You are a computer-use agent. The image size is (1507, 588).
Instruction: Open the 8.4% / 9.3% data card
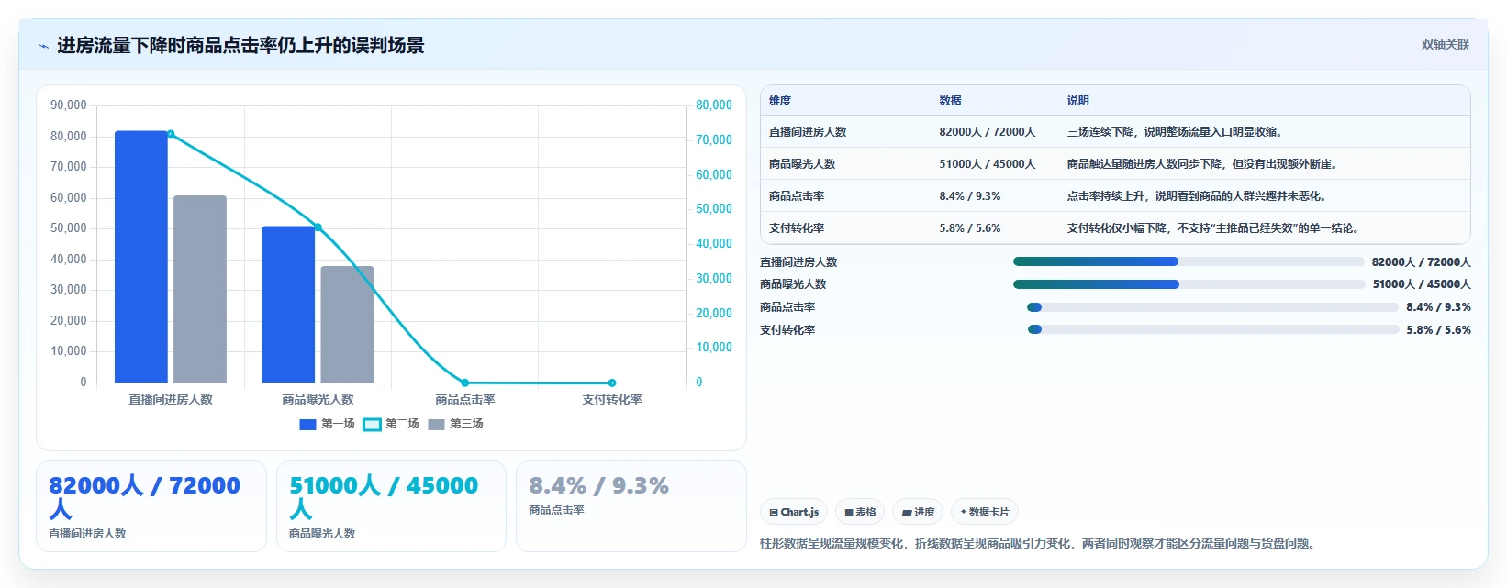(x=631, y=506)
